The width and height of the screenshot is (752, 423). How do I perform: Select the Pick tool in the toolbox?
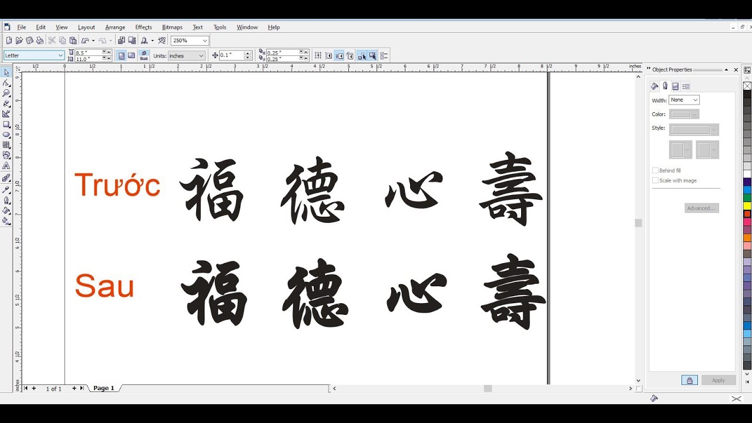(6, 73)
